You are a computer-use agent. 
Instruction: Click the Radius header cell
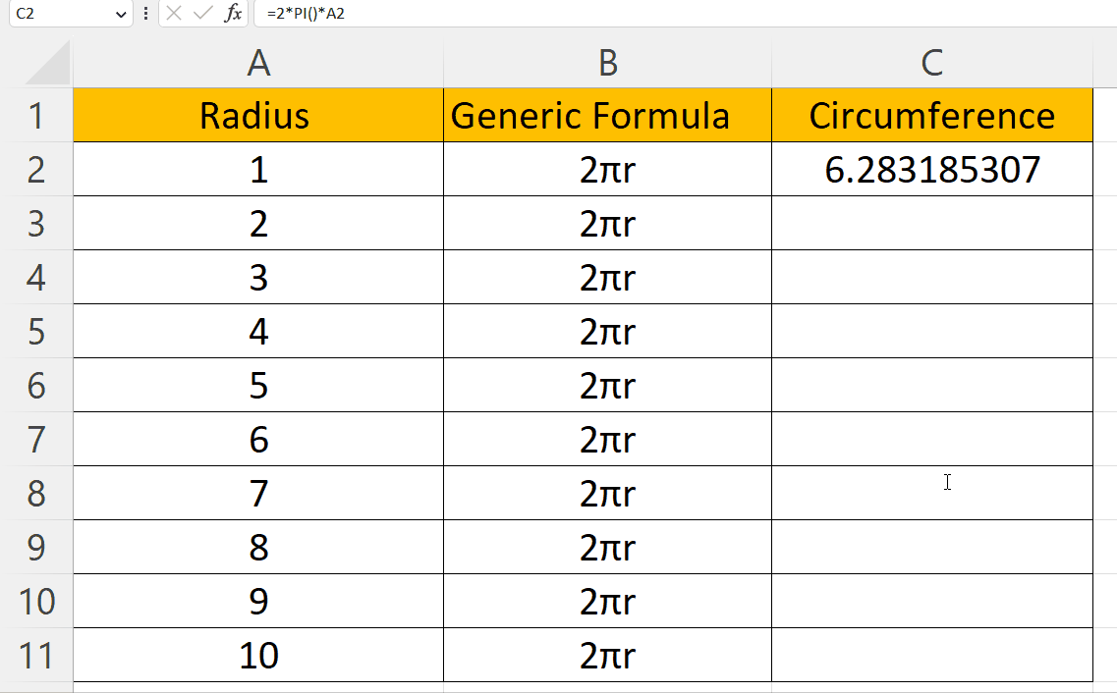click(256, 115)
